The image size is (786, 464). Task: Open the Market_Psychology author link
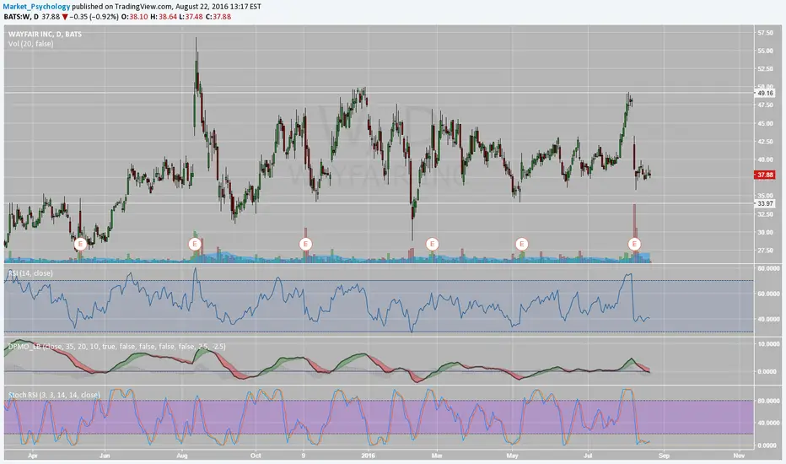coord(36,7)
